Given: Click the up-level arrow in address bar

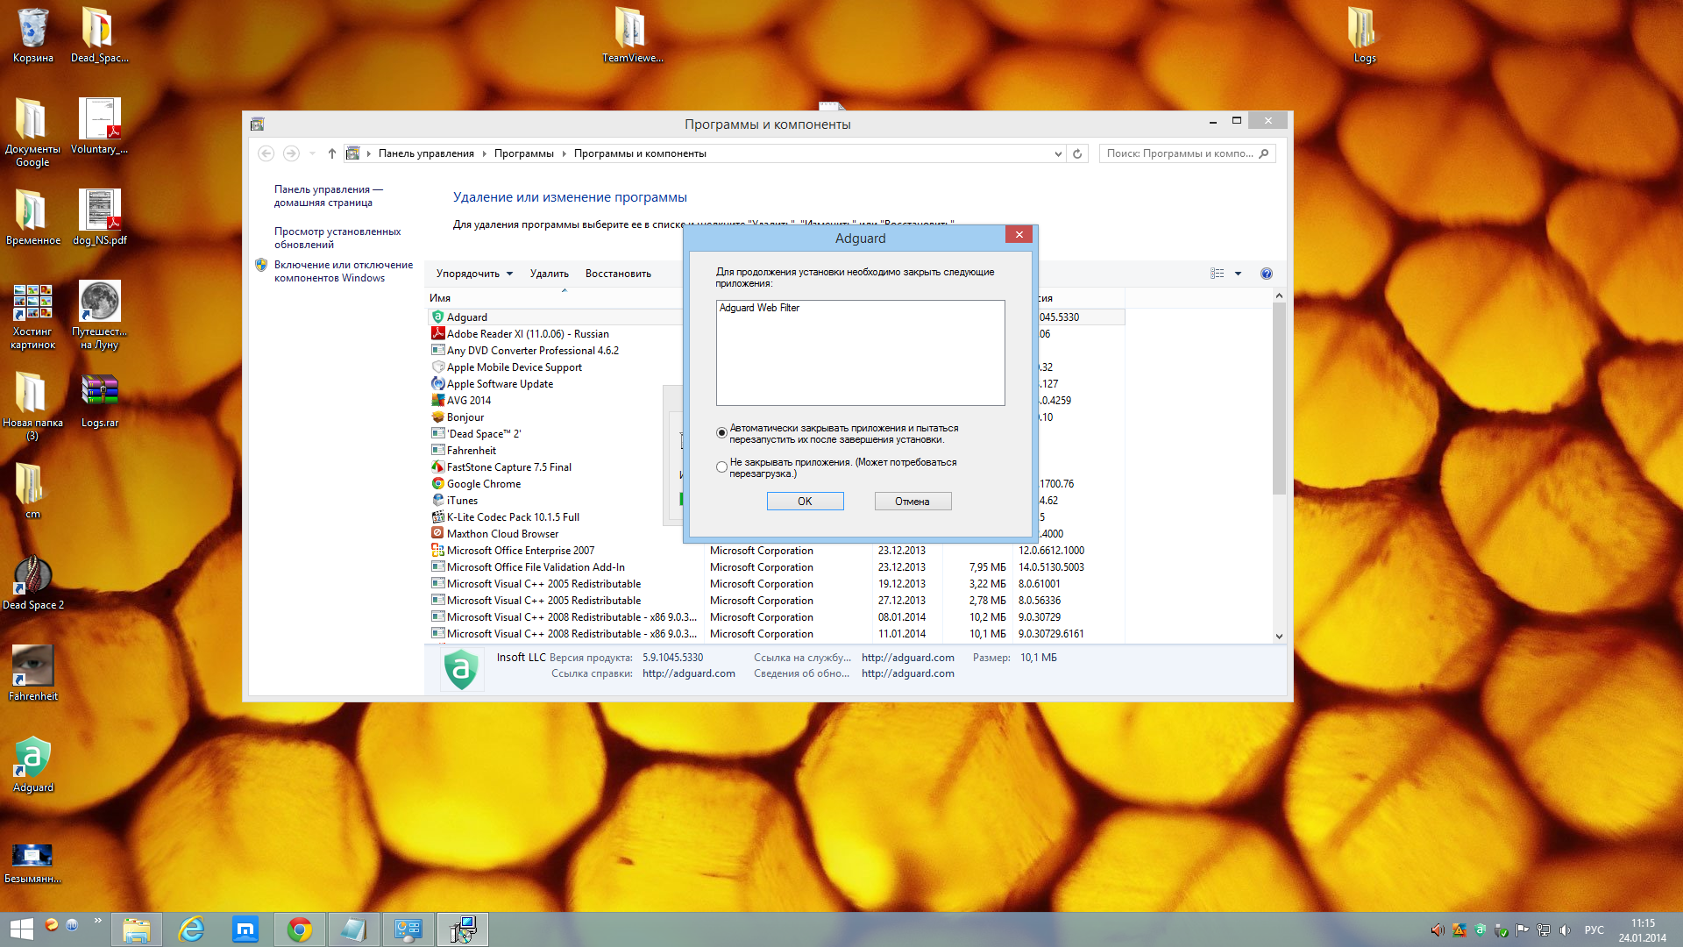Looking at the screenshot, I should click(x=332, y=153).
